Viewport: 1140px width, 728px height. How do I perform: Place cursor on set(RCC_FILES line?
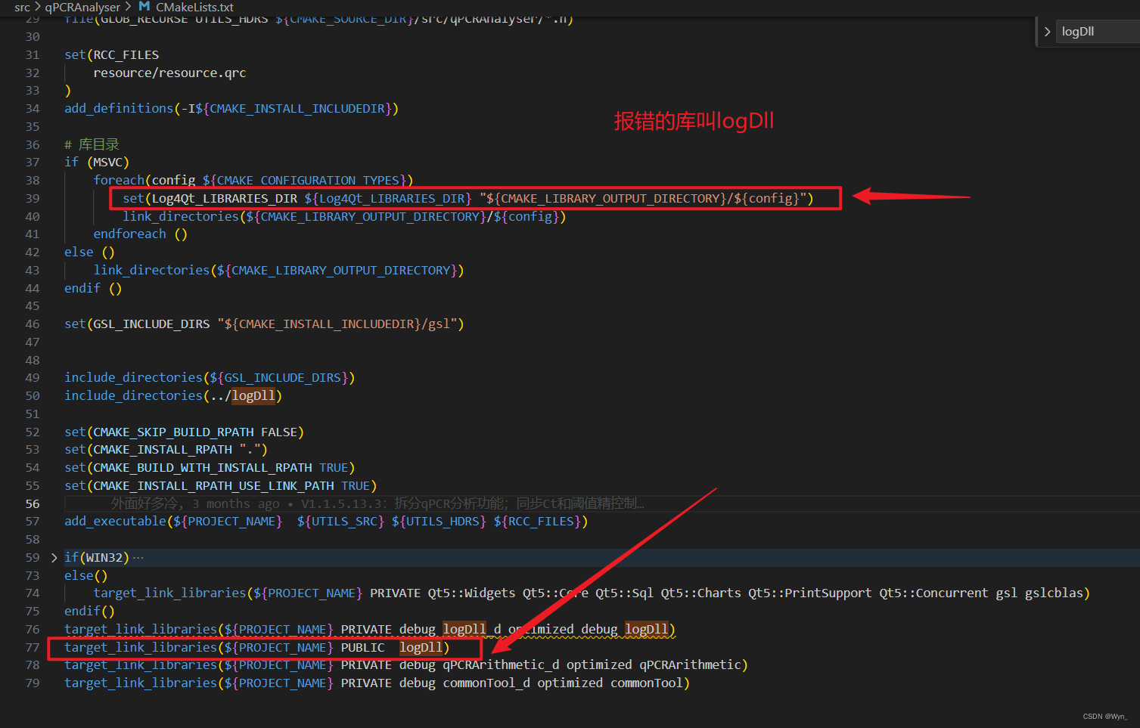[x=112, y=54]
